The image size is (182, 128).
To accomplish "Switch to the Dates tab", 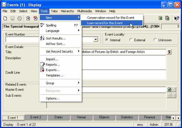I will click(x=59, y=117).
